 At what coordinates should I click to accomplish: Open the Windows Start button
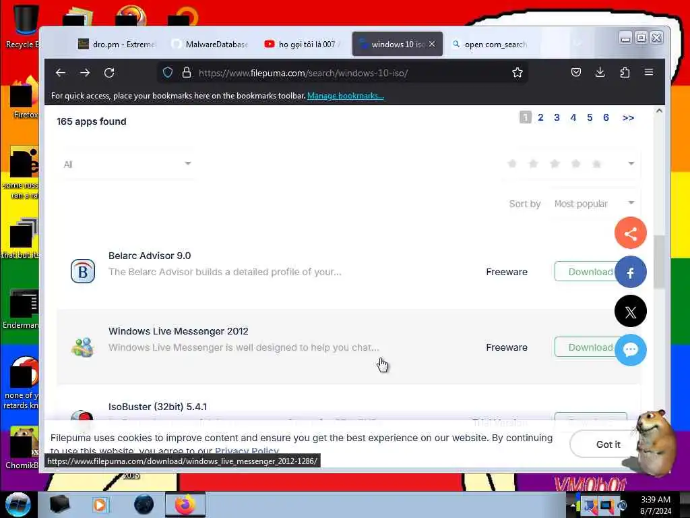(18, 505)
